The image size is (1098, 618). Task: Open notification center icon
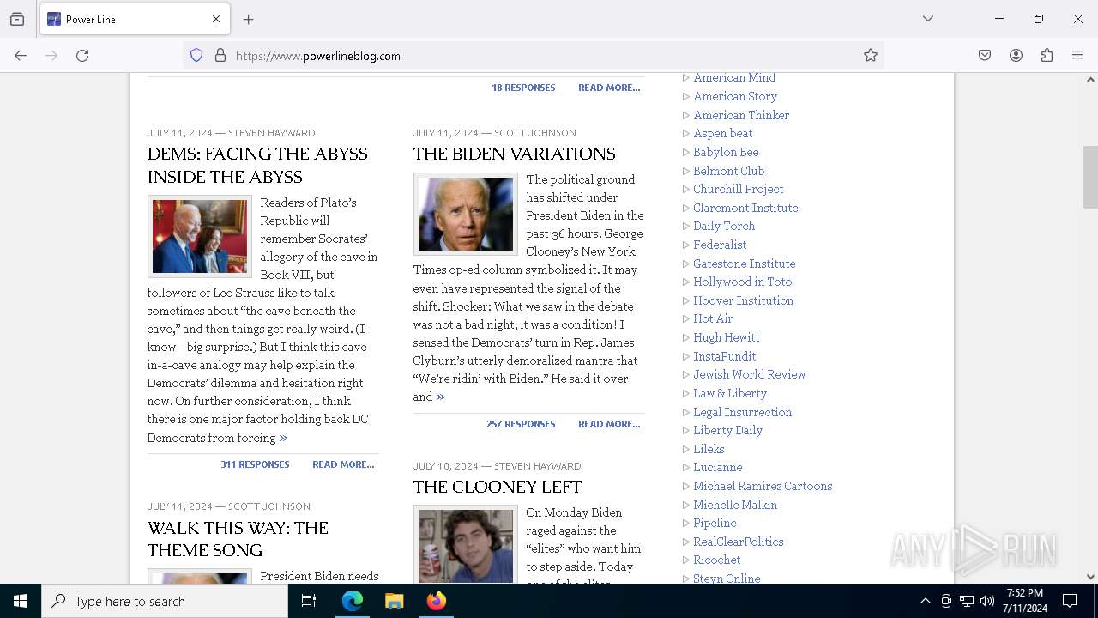(1070, 601)
